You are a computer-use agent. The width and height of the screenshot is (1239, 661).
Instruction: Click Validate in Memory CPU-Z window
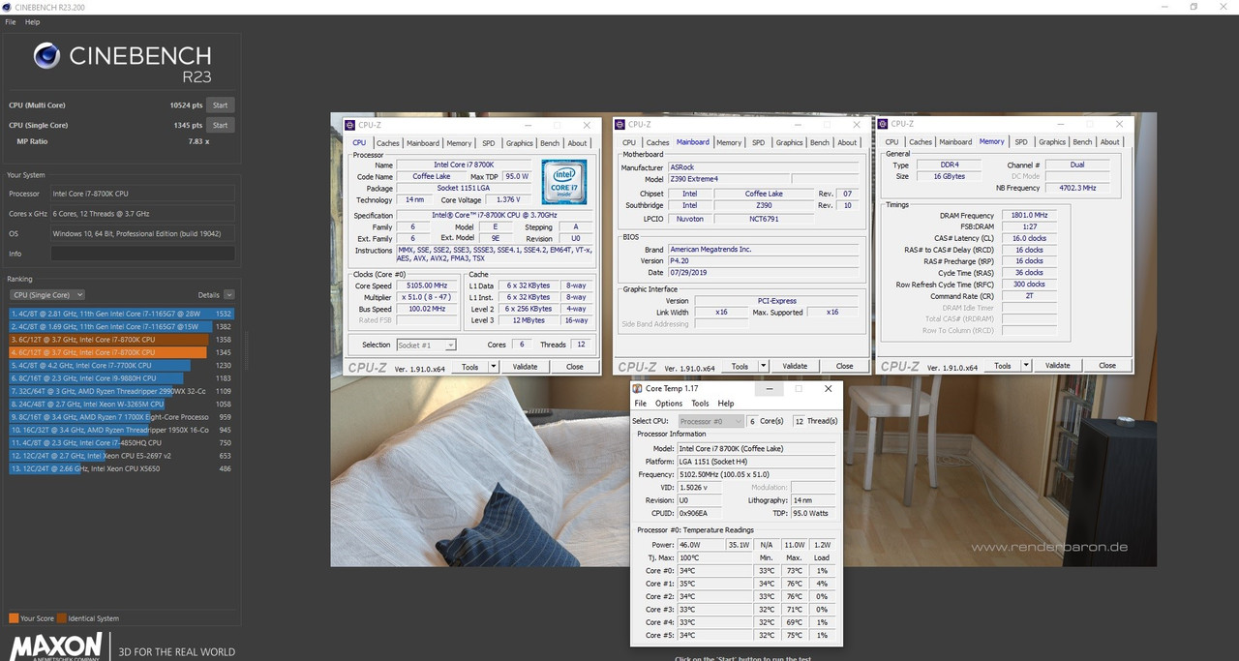1058,366
